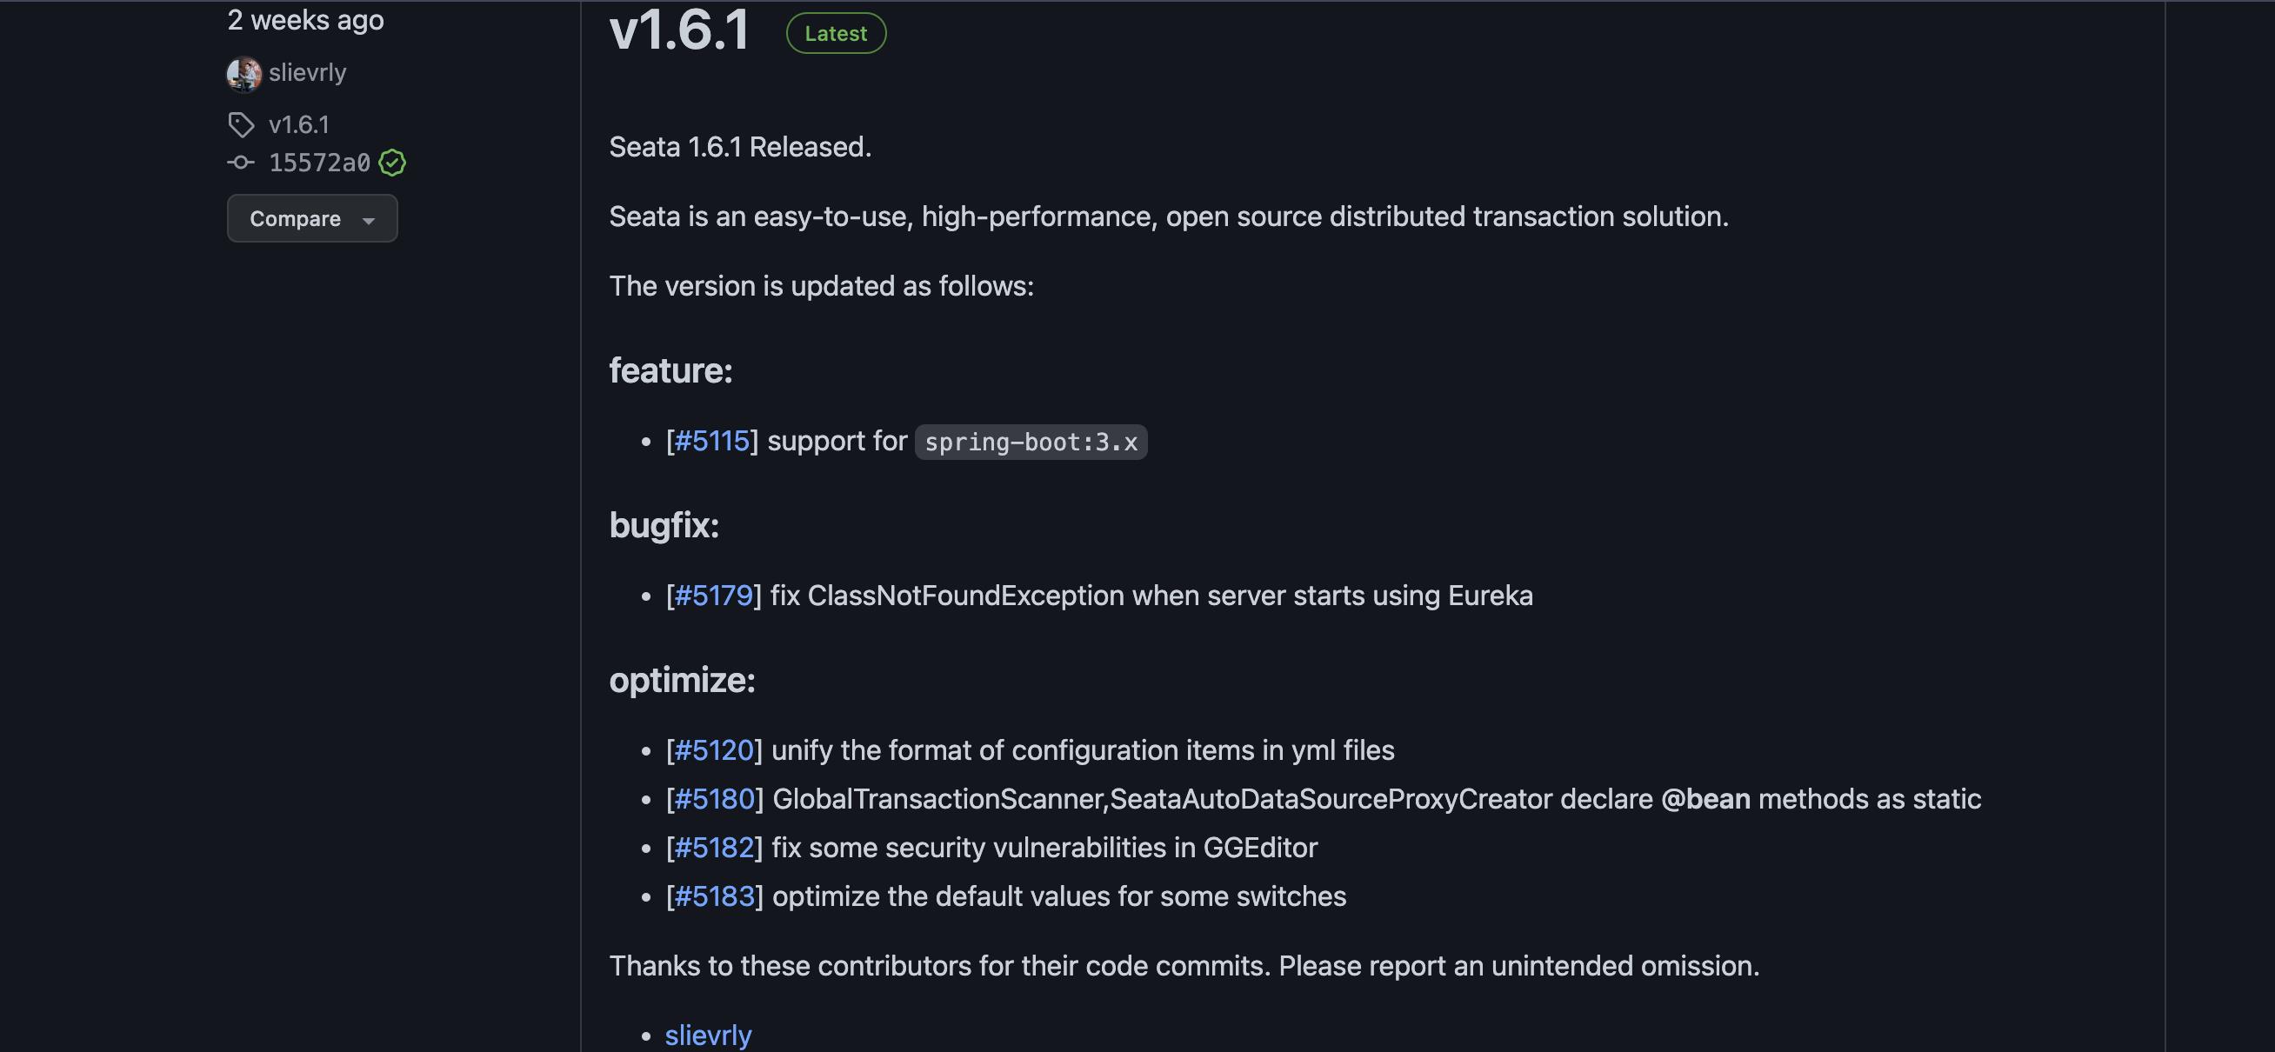
Task: Click the commit icon next to 15572a0
Action: pyautogui.click(x=241, y=163)
